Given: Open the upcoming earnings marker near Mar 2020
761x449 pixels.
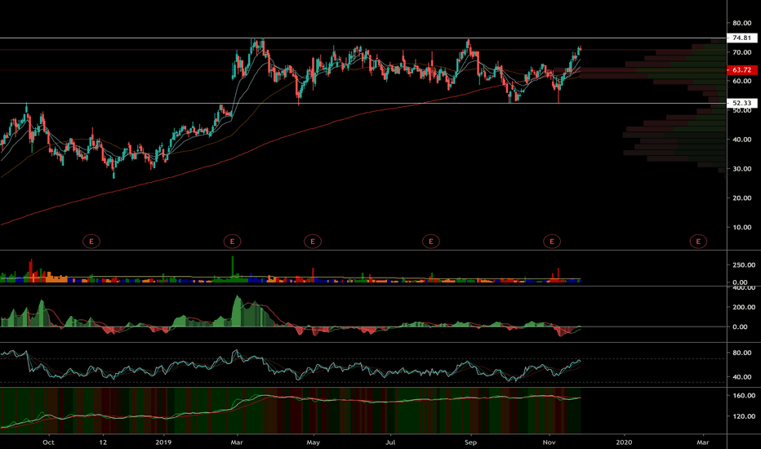Looking at the screenshot, I should (698, 242).
